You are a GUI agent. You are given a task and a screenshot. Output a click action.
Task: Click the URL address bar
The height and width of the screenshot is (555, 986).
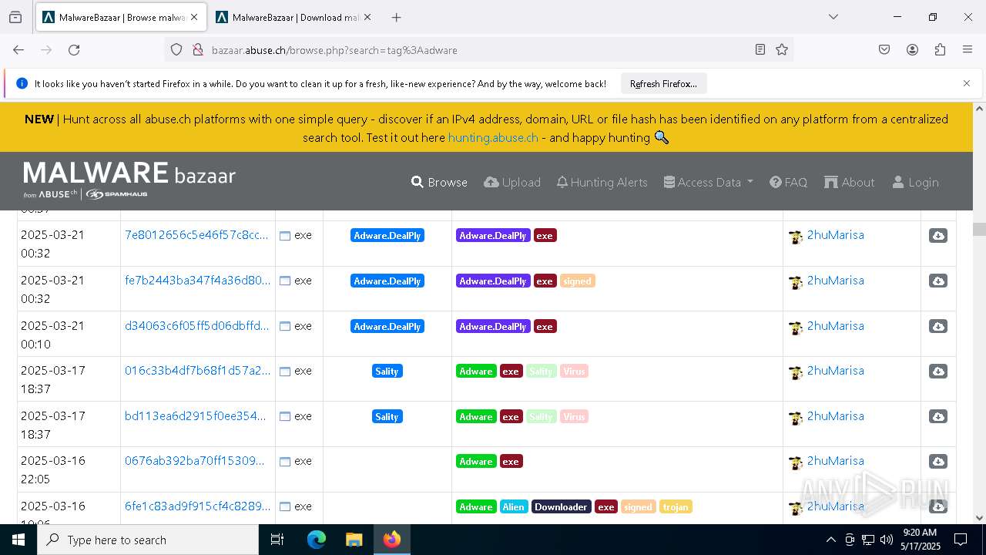click(x=478, y=49)
